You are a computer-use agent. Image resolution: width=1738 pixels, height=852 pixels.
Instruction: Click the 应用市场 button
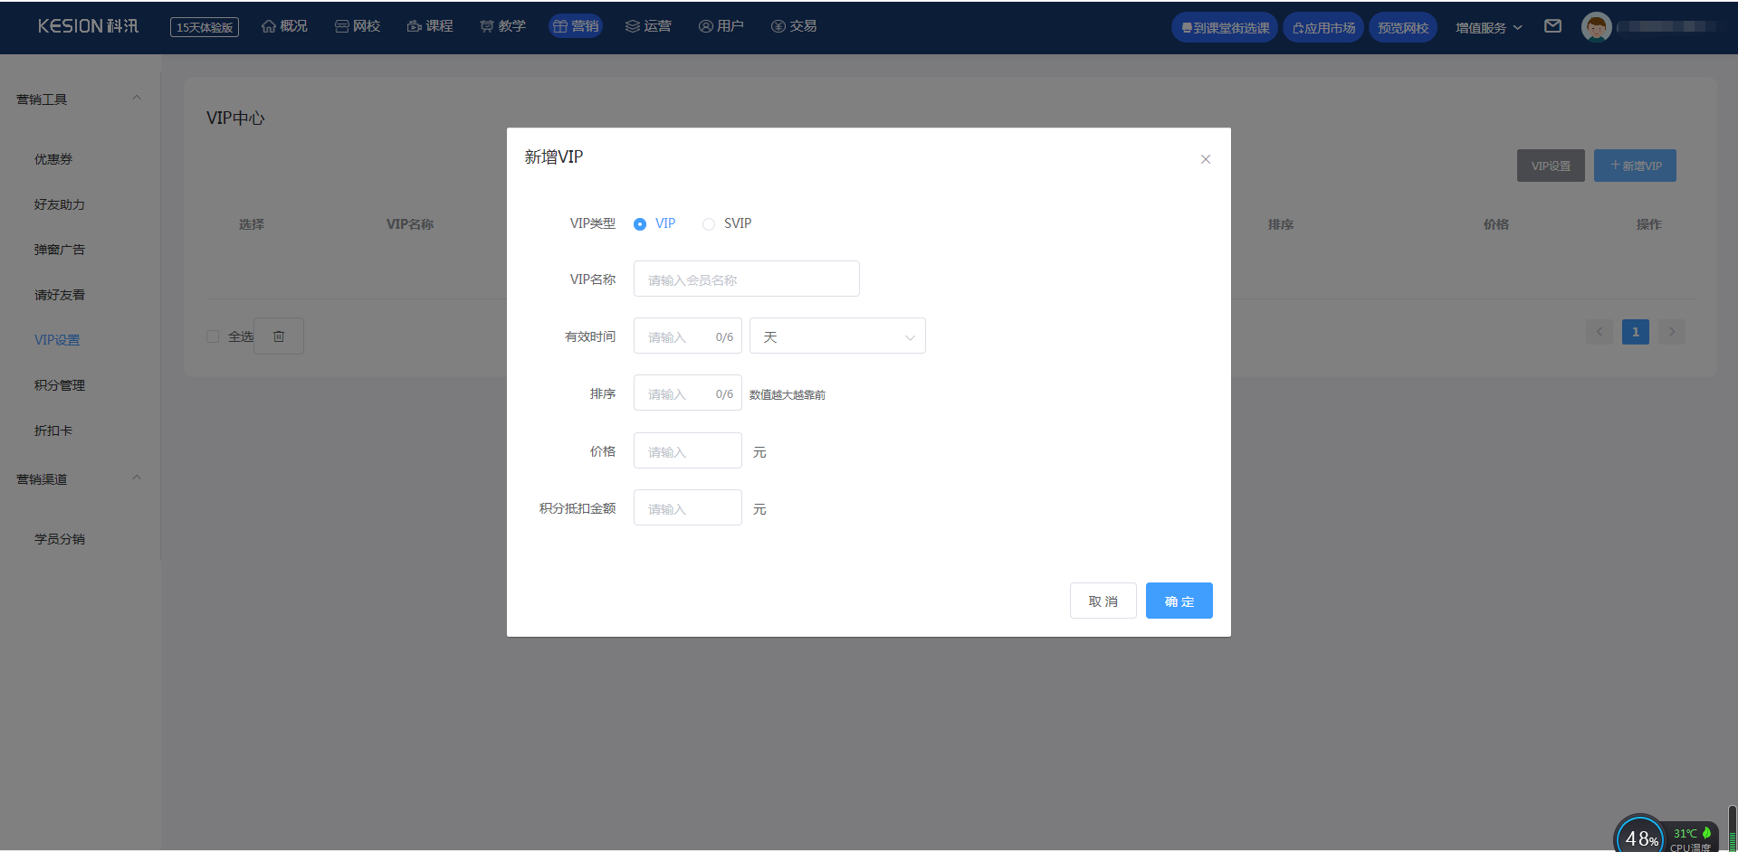[x=1323, y=28]
